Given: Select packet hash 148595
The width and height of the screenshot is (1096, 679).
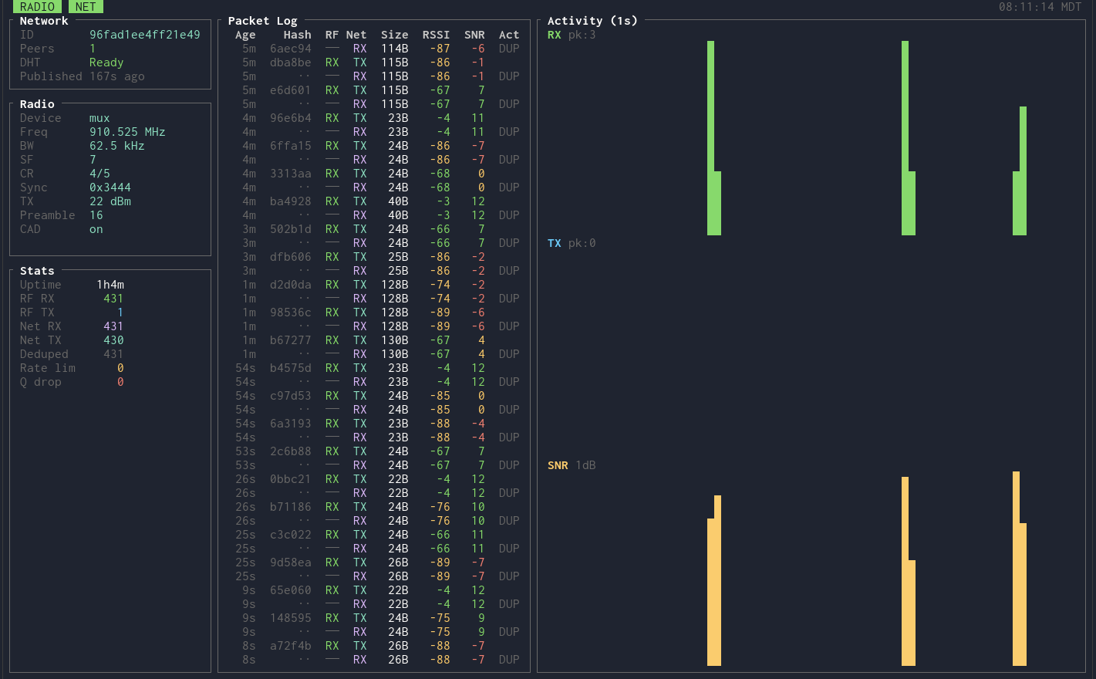Looking at the screenshot, I should click(x=291, y=618).
